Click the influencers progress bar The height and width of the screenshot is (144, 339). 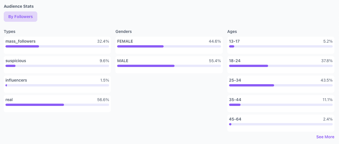click(x=57, y=85)
